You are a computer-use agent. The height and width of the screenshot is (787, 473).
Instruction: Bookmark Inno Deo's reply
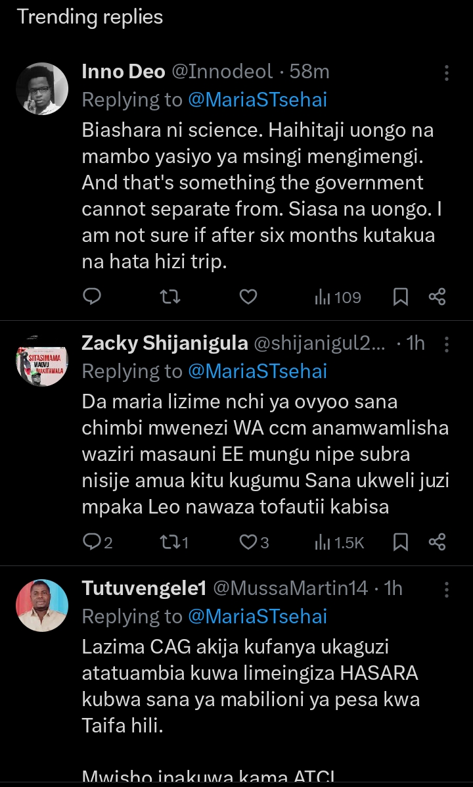click(x=400, y=297)
